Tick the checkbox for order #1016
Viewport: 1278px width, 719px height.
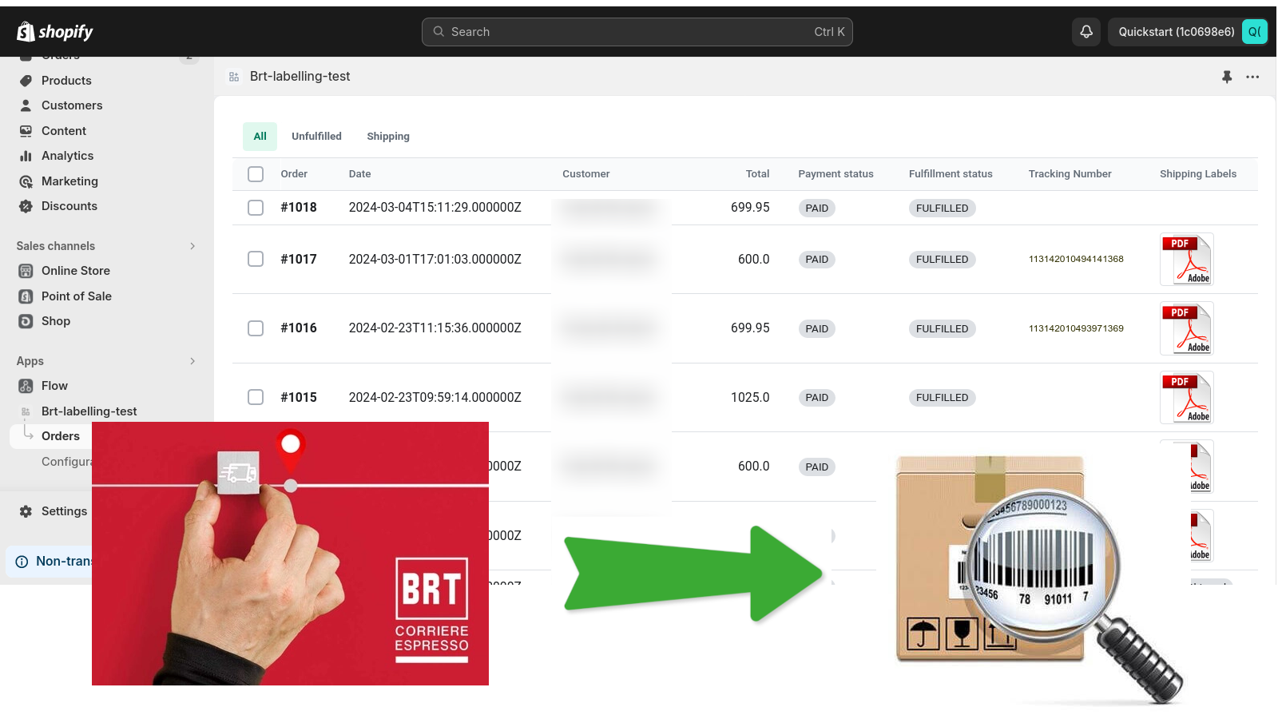coord(256,328)
